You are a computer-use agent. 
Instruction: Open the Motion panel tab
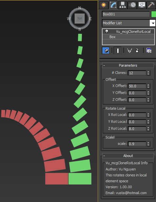132,5
